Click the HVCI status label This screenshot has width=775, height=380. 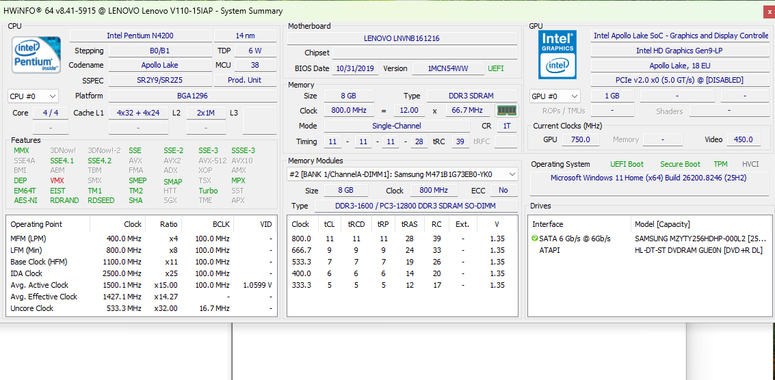[751, 164]
